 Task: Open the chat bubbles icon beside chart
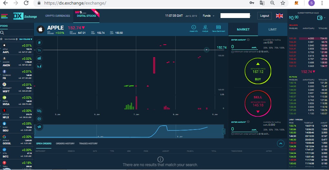pos(39,111)
